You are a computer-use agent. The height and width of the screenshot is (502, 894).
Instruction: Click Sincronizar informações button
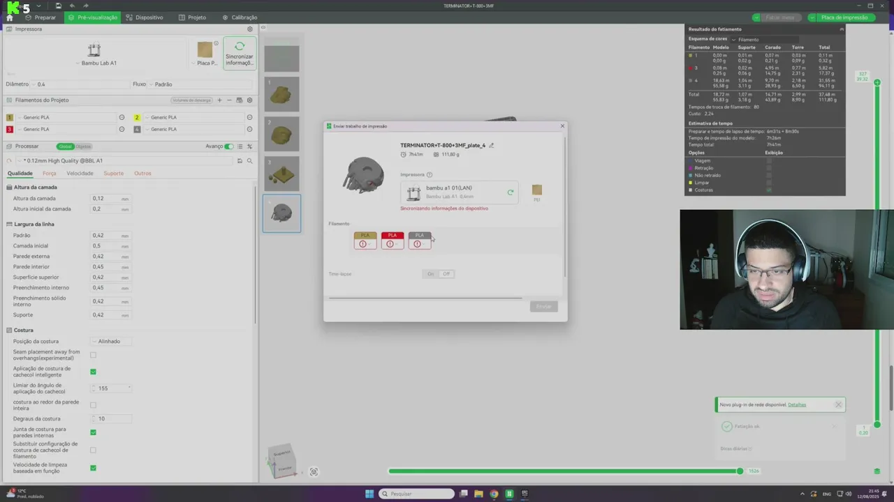(240, 53)
